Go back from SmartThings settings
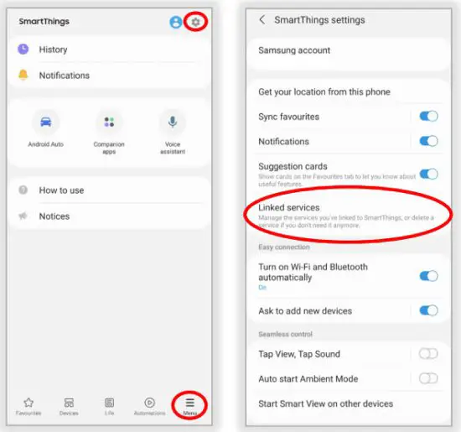This screenshot has height=432, width=461. (262, 20)
